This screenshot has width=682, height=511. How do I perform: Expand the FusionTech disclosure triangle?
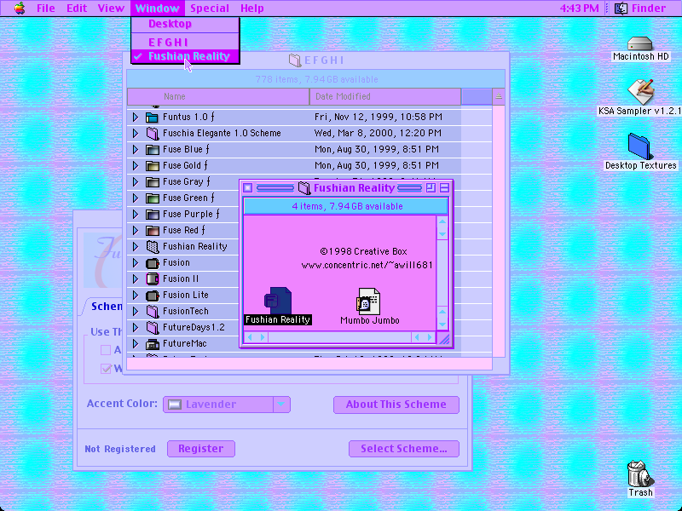click(x=136, y=312)
